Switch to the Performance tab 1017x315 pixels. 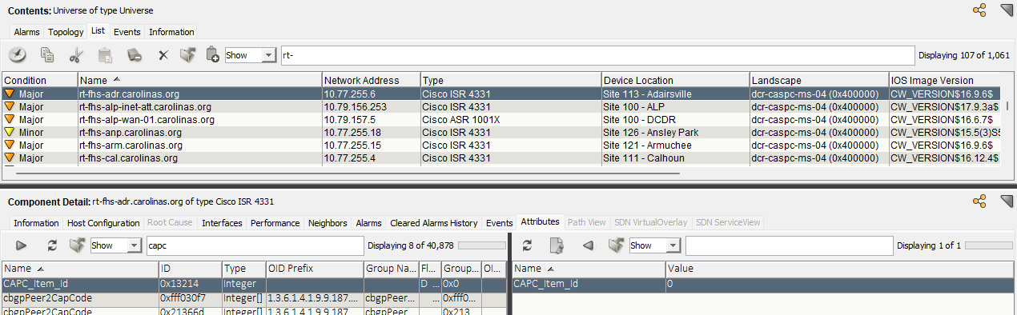coord(275,223)
